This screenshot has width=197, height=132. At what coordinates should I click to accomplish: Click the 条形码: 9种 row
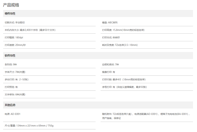pos(49,64)
